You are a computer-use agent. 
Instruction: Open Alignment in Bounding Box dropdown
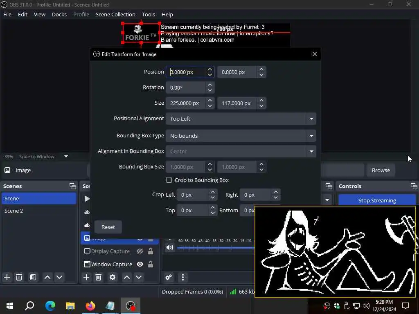[x=241, y=151]
